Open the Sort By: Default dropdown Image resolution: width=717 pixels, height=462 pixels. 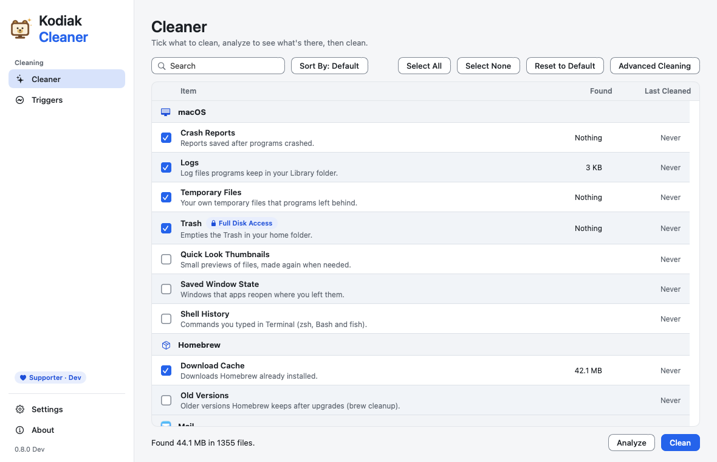coord(329,66)
